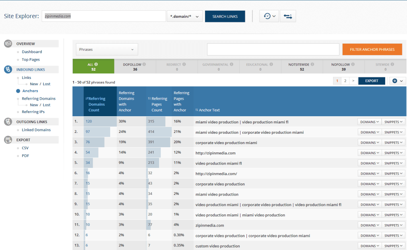Expand the Phrases dropdown
This screenshot has width=407, height=250.
107,50
